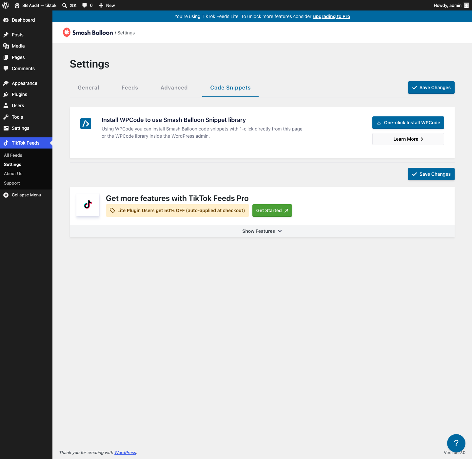This screenshot has height=459, width=472.
Task: Open the Appearance menu label
Action: pos(25,83)
